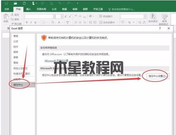
Task: Click the Paste (粘贴) clipboard icon
Action: coord(6,17)
